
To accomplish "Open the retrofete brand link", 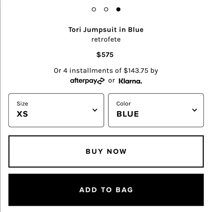I will [106, 39].
